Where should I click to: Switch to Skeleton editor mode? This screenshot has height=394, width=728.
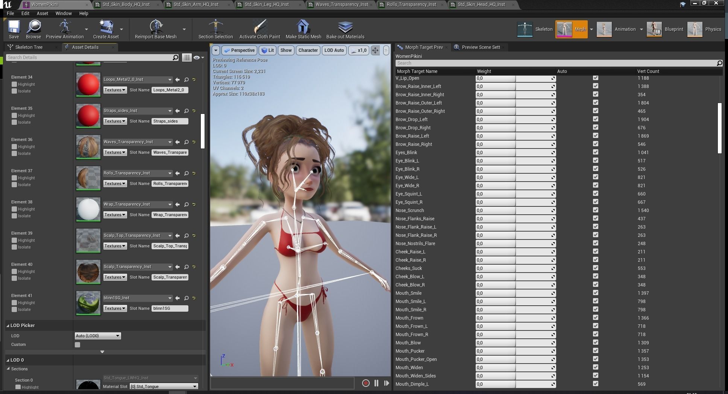535,29
